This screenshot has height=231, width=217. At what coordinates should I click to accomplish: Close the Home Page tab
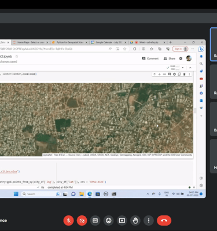[47, 42]
